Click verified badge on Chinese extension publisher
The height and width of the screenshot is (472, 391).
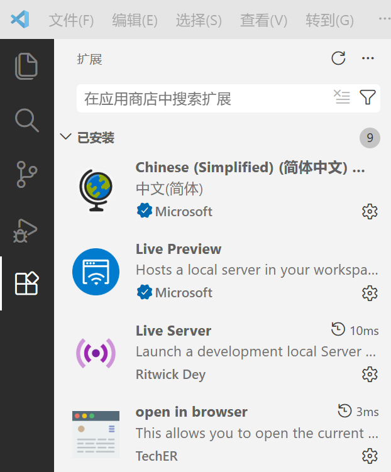click(x=145, y=211)
